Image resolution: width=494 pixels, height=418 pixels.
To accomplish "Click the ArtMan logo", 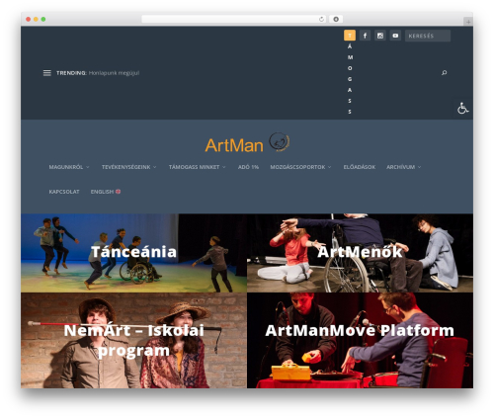I will 247,142.
